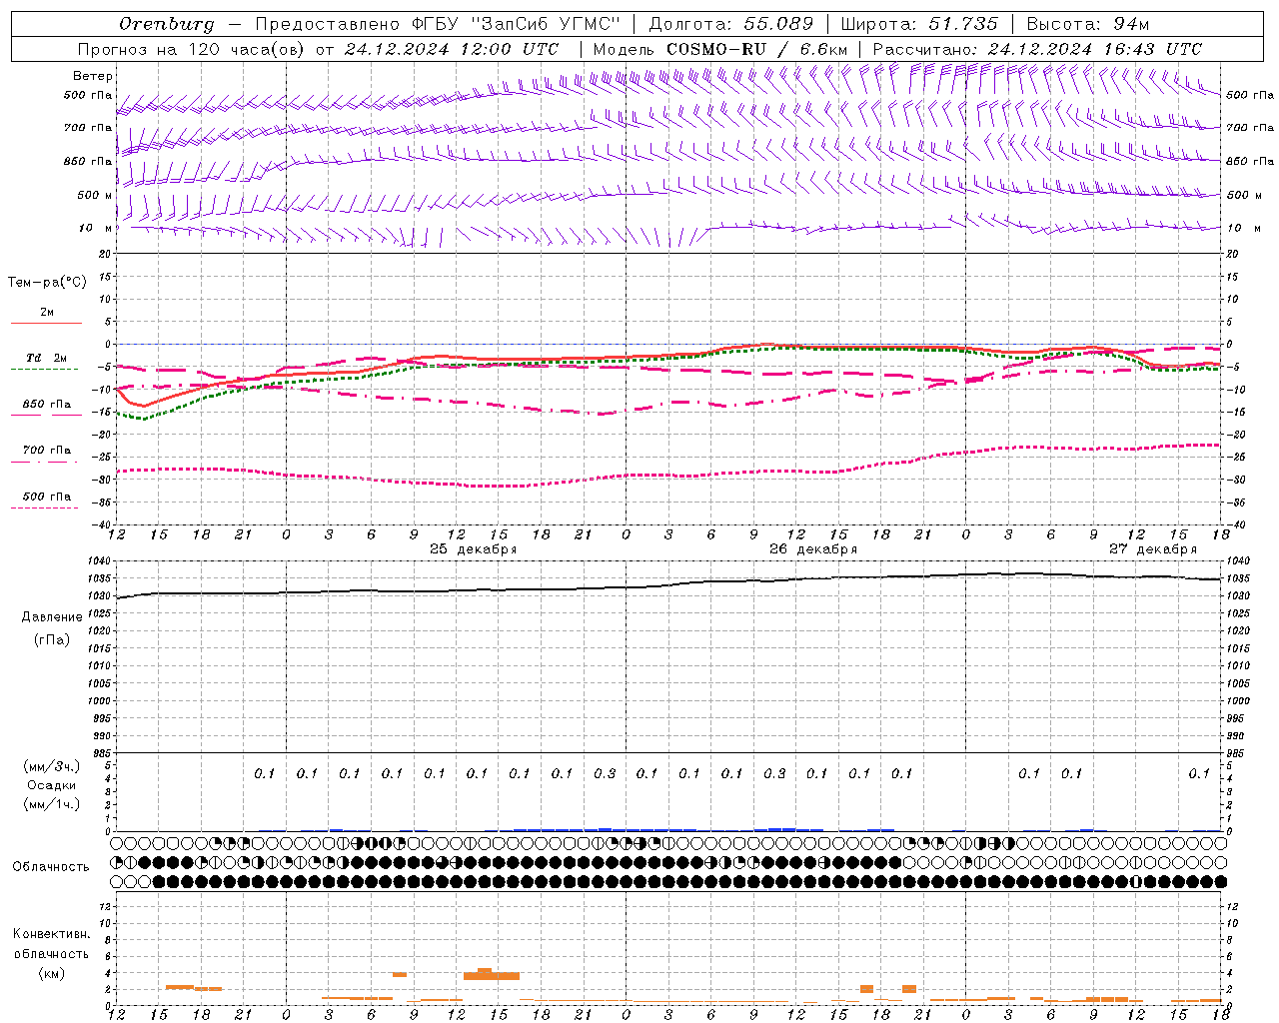Click the '500 м' wind level label on left side
The width and height of the screenshot is (1279, 1023).
coord(95,195)
